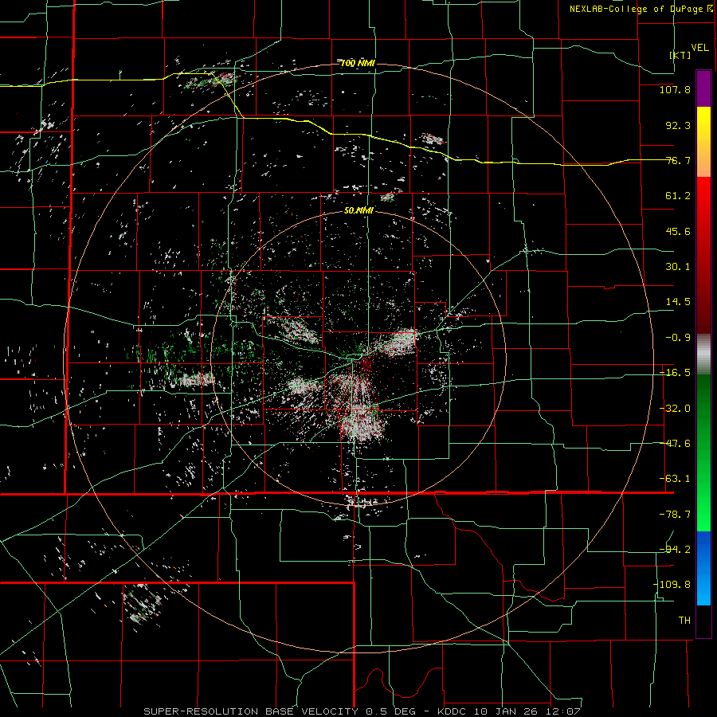Viewport: 717px width, 717px height.
Task: Click the -32.0 legend value
Action: coord(675,409)
